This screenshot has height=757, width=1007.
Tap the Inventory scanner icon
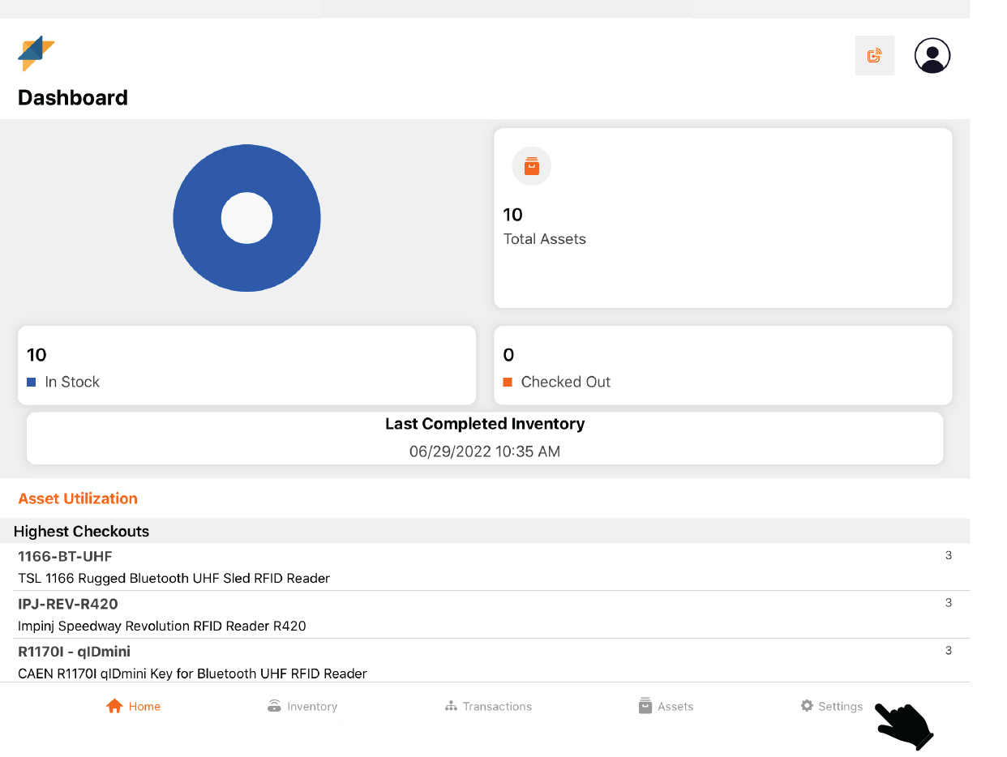274,706
